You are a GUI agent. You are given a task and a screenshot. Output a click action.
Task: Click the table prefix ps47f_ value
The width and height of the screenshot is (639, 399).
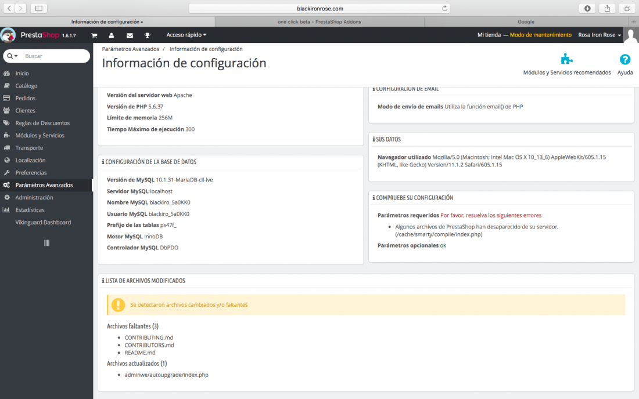tap(168, 225)
